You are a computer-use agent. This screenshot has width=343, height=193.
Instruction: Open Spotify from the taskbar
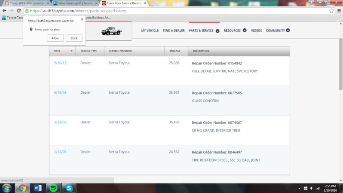point(53,188)
